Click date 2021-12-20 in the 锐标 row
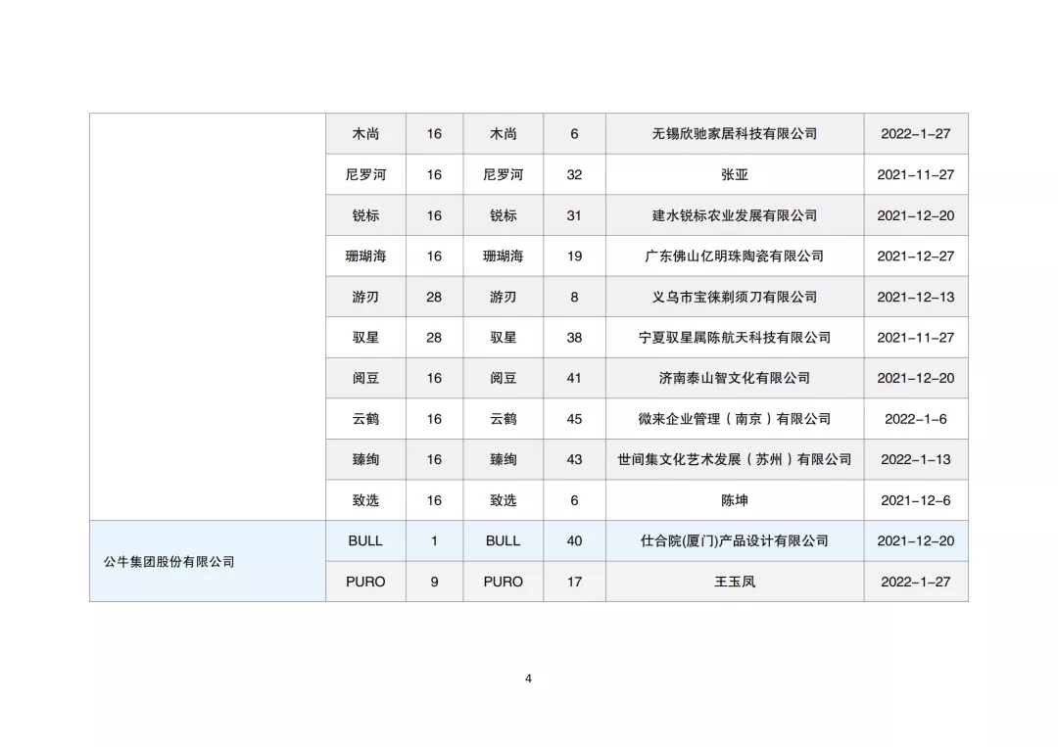 (916, 215)
